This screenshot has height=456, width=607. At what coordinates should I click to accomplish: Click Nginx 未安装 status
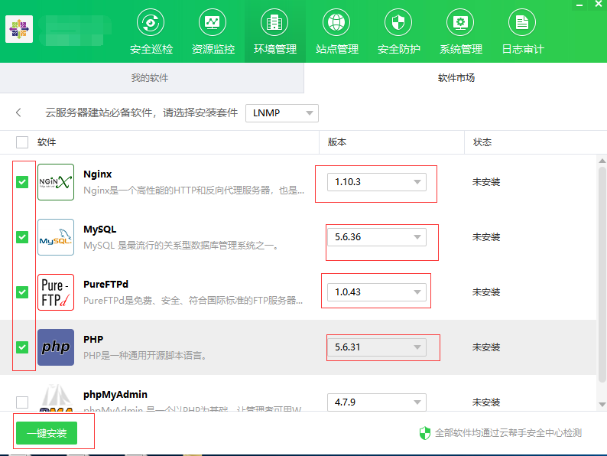pos(486,182)
